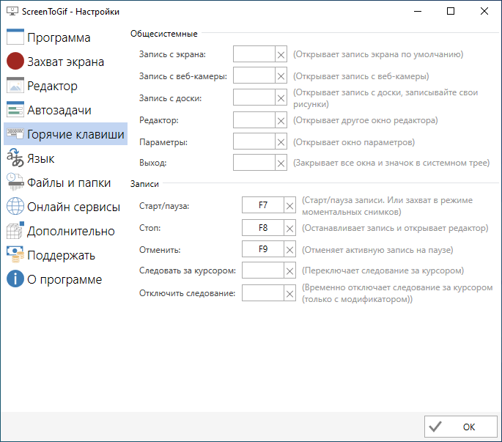
Task: Click hint "Переключает следование за курсором"
Action: 383,270
